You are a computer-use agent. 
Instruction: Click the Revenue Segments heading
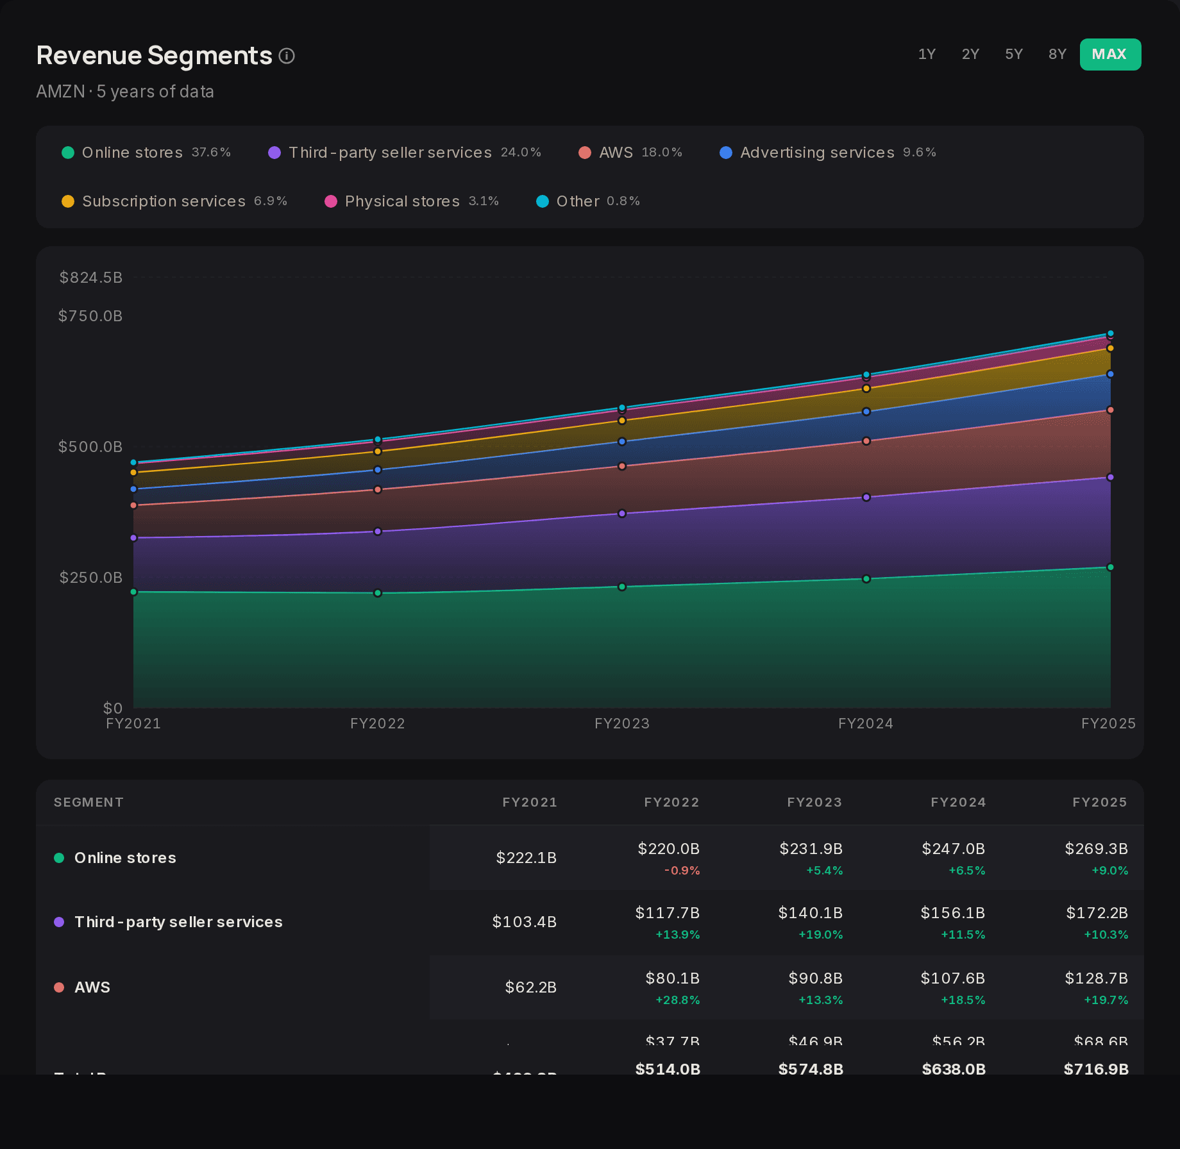(155, 56)
